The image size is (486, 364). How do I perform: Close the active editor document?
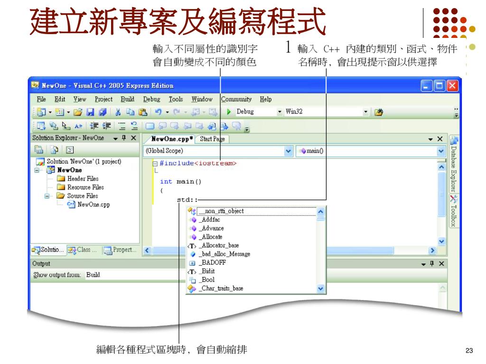tap(440, 139)
